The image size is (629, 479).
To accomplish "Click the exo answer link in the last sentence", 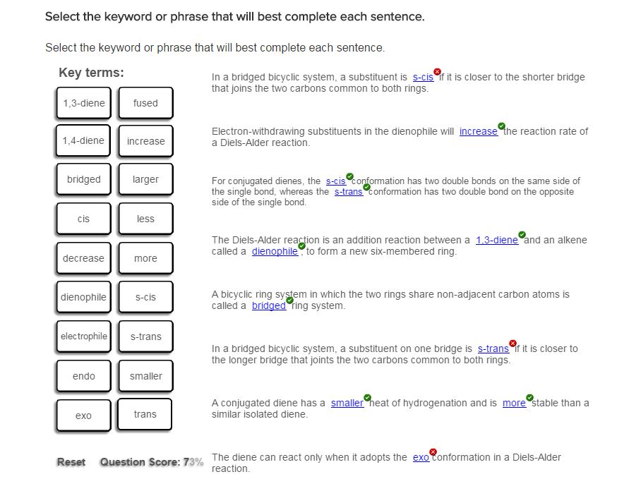I will tap(421, 457).
